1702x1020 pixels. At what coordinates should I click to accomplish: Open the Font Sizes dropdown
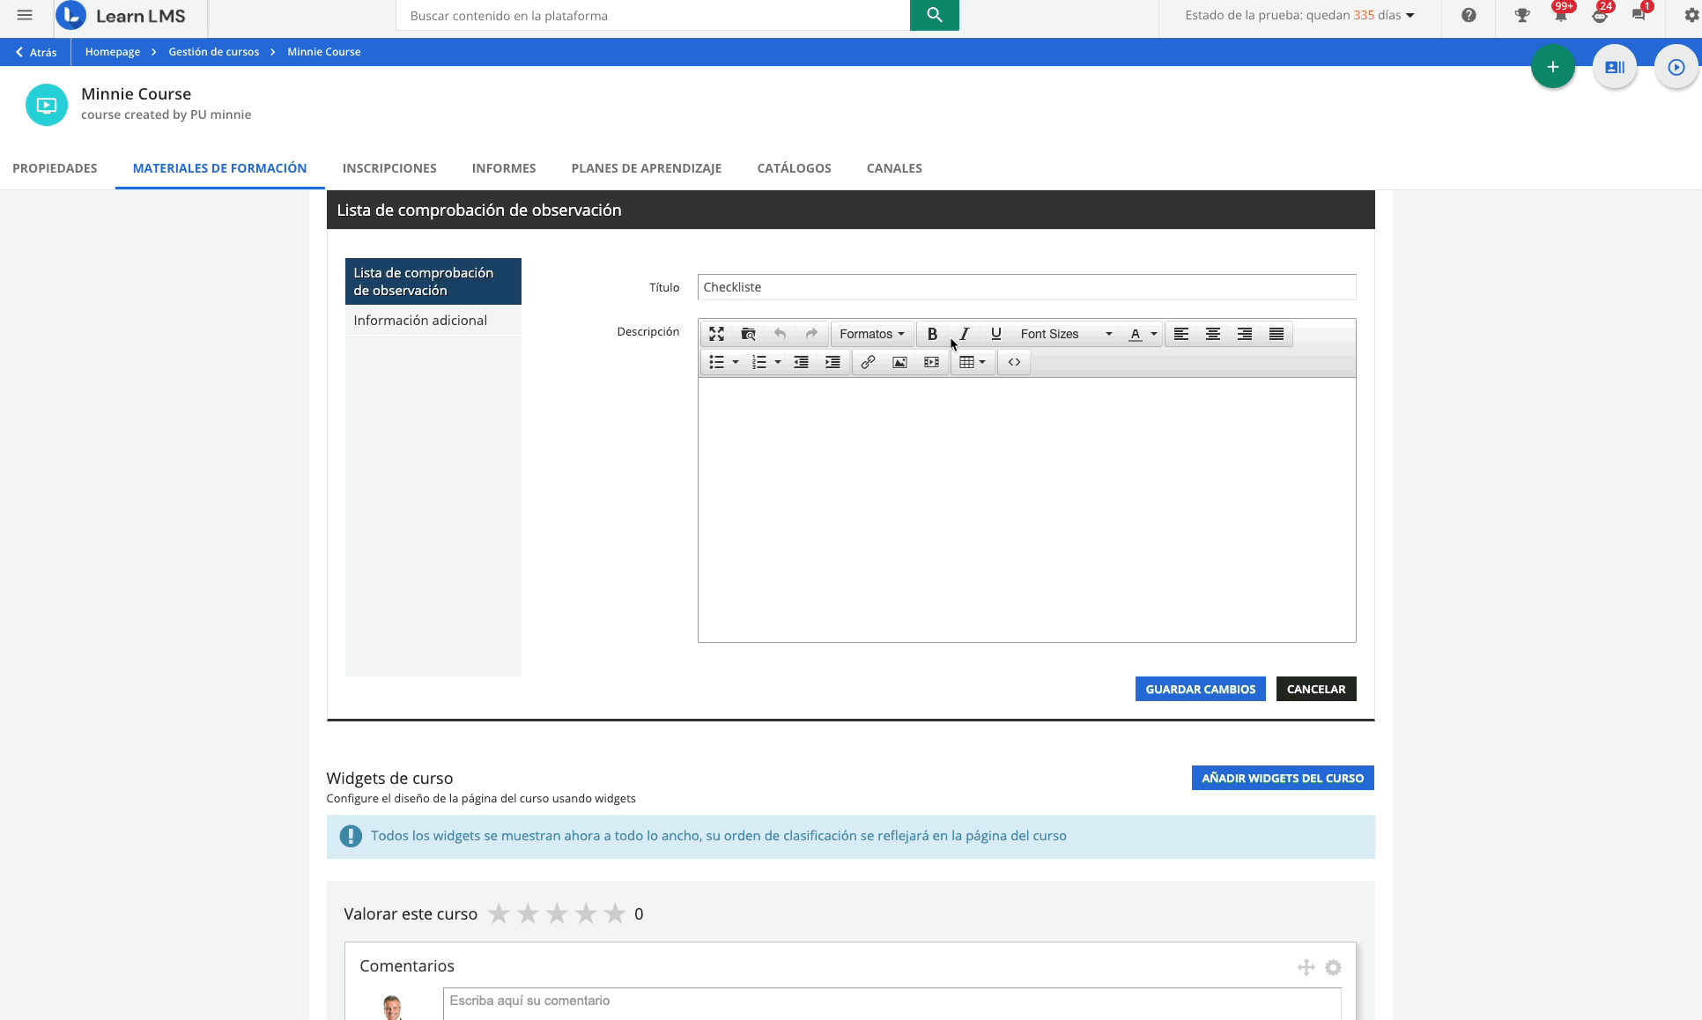(1066, 334)
